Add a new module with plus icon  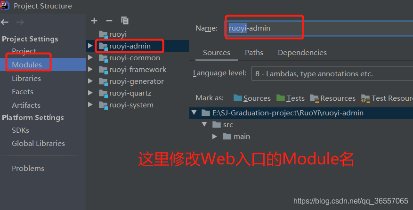(94, 21)
